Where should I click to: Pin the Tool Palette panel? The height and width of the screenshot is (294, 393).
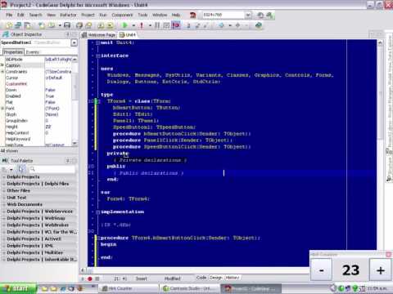coord(68,161)
